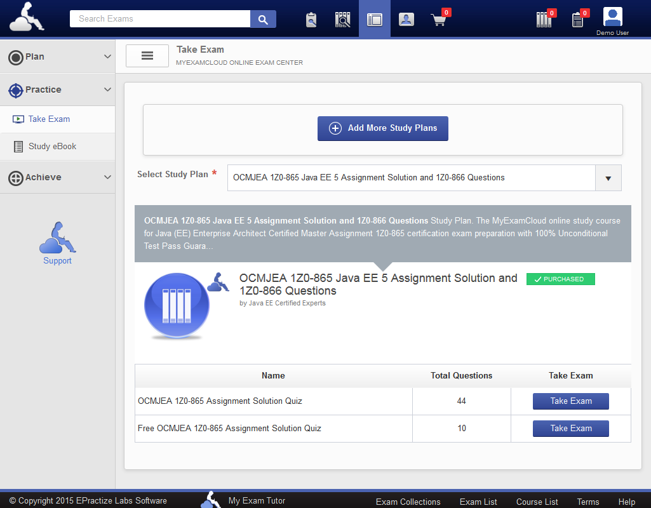This screenshot has width=651, height=508.
Task: Toggle the hamburger sidebar menu
Action: [x=147, y=56]
